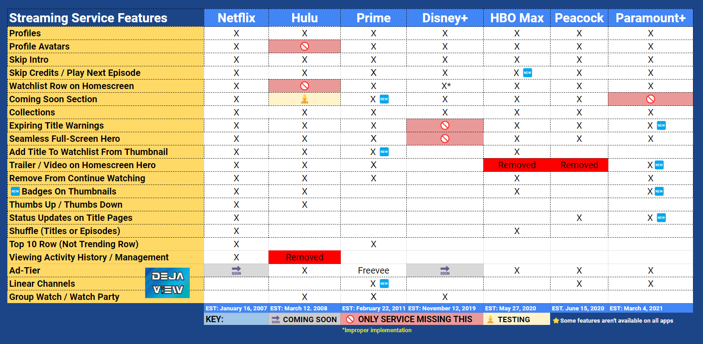Click the X in Peacock's Status Updates cell
The width and height of the screenshot is (703, 344).
[579, 218]
